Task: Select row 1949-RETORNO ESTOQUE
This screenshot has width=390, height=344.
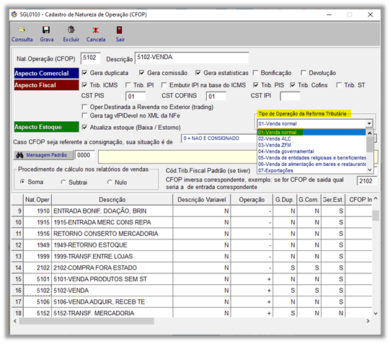Action: (x=192, y=245)
